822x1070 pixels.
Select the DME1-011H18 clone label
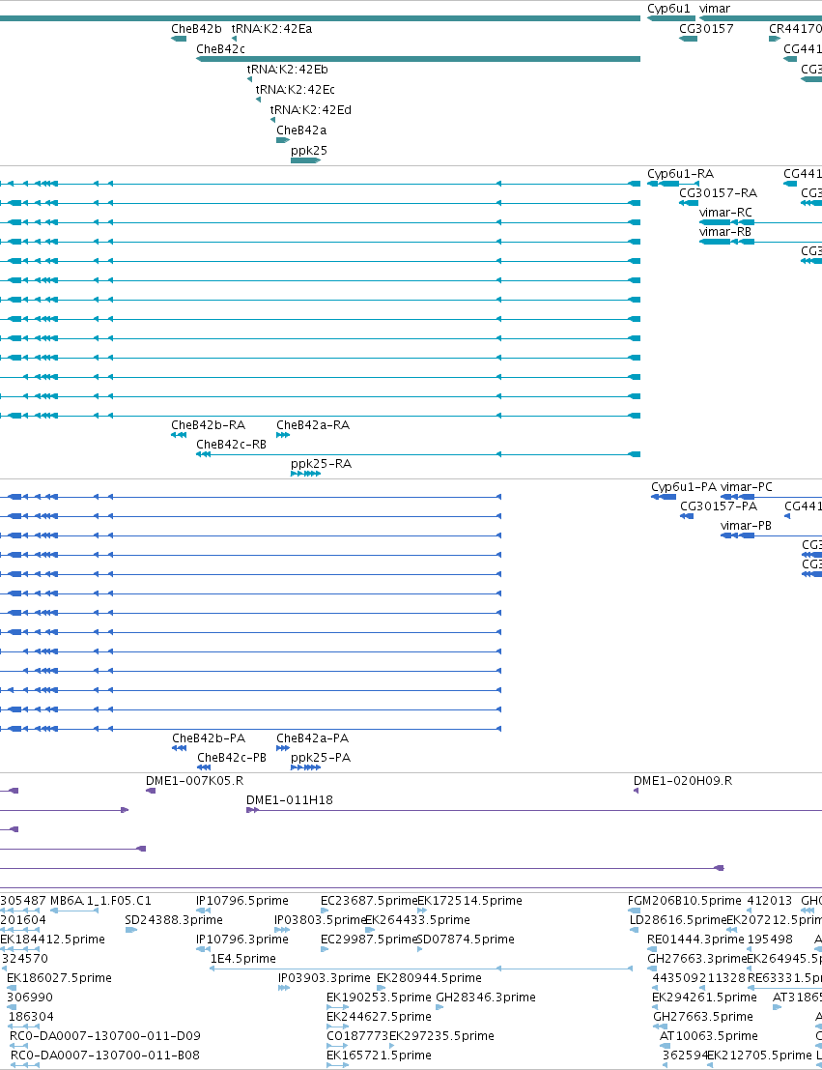tap(289, 800)
